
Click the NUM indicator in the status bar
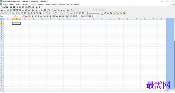click(166, 91)
